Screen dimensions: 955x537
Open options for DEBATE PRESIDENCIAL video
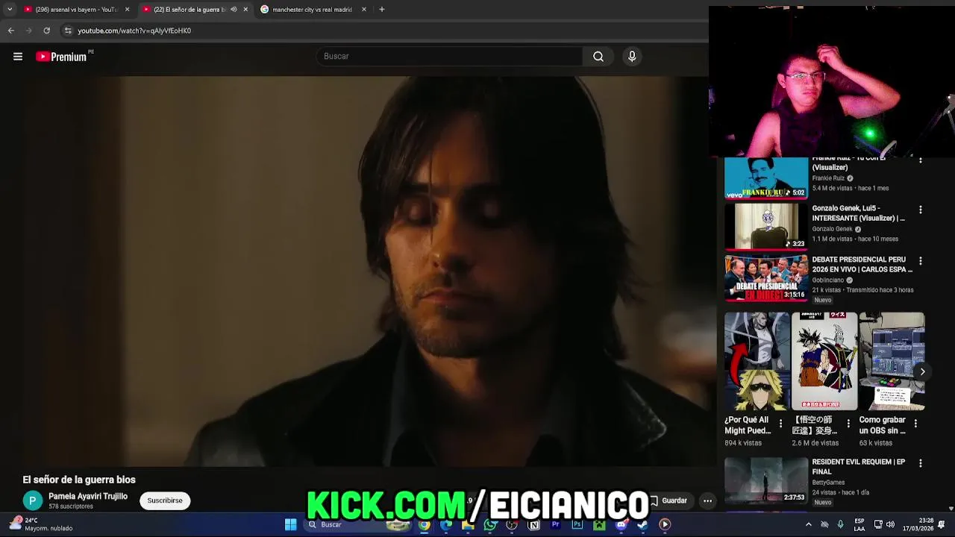click(x=920, y=261)
